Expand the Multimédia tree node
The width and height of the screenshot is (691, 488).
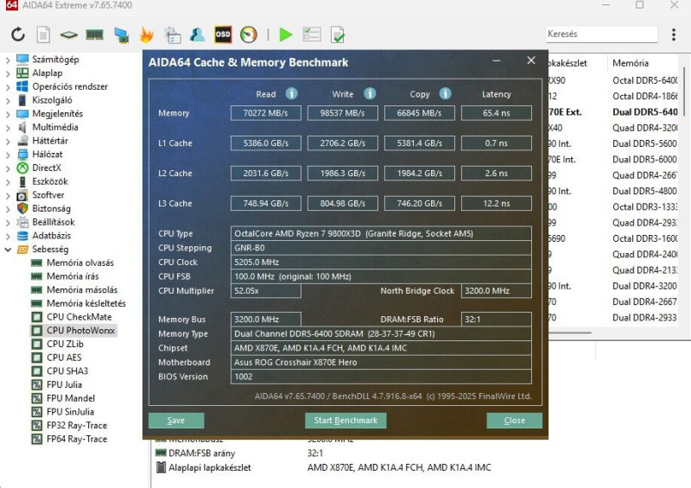tap(8, 128)
